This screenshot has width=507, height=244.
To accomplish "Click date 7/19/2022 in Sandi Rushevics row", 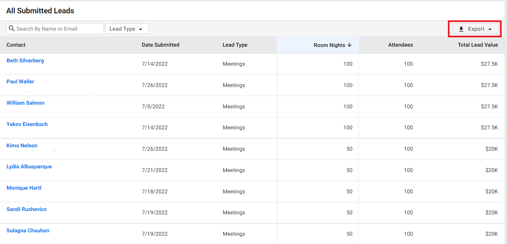I will point(155,212).
